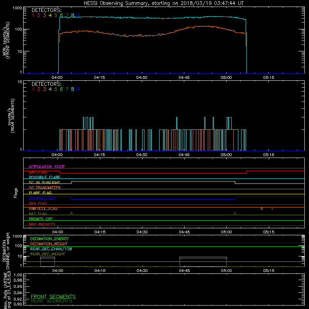Click first PARTICLE_FLAG spike after 05:00
The width and height of the screenshot is (309, 309).
[x=262, y=209]
